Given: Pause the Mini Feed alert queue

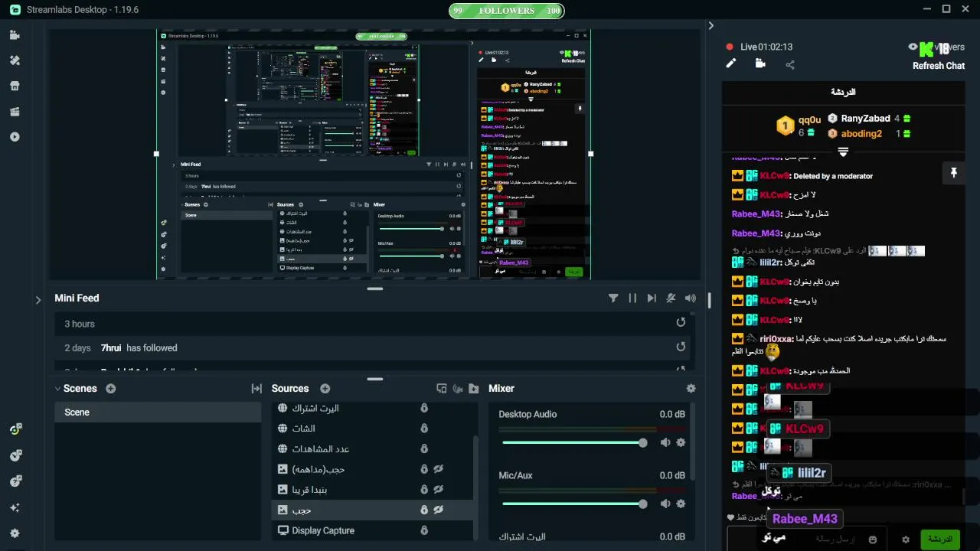Looking at the screenshot, I should click(632, 298).
